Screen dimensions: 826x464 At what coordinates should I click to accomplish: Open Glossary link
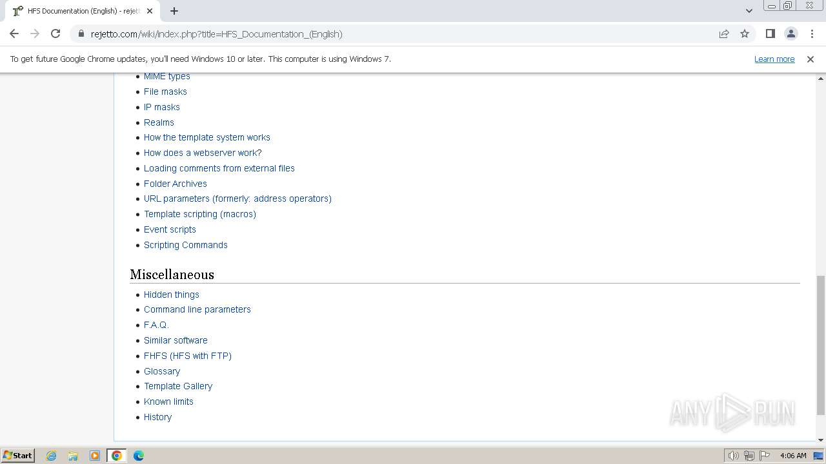(162, 371)
